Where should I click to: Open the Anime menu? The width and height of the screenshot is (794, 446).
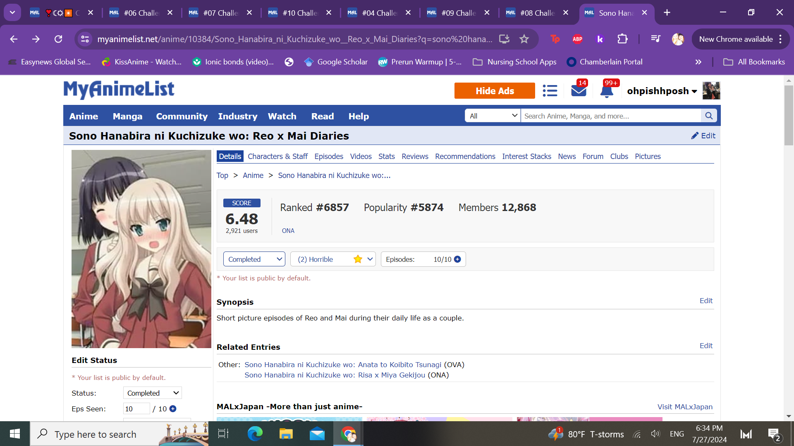click(x=84, y=116)
